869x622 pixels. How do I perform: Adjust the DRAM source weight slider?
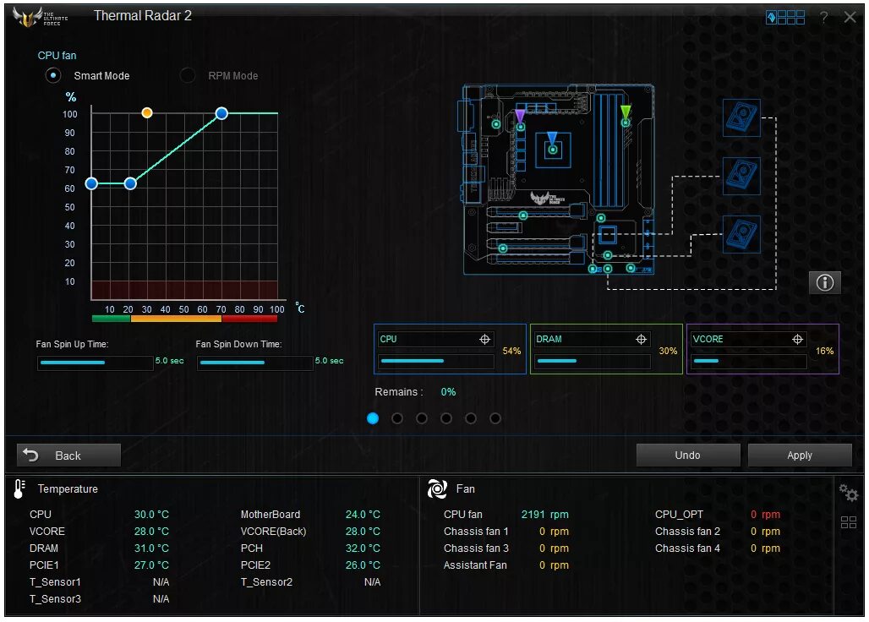593,361
